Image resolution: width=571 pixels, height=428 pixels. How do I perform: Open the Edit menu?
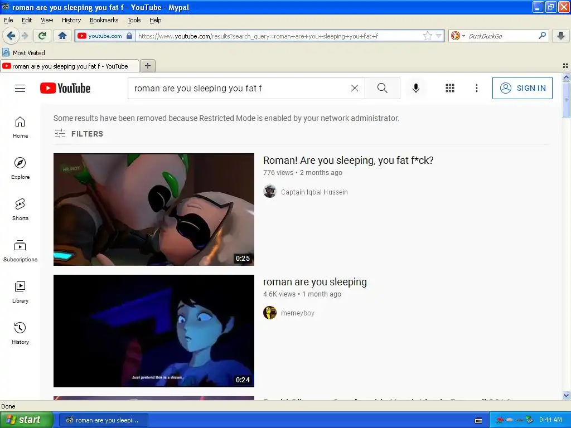[27, 20]
